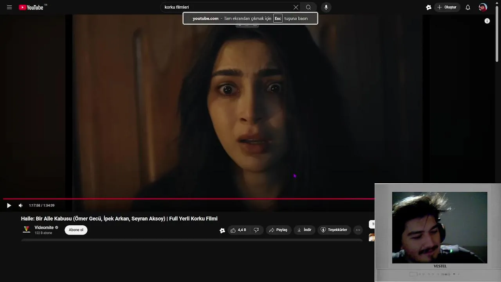Open the YouTube hamburger guide menu

pyautogui.click(x=9, y=7)
